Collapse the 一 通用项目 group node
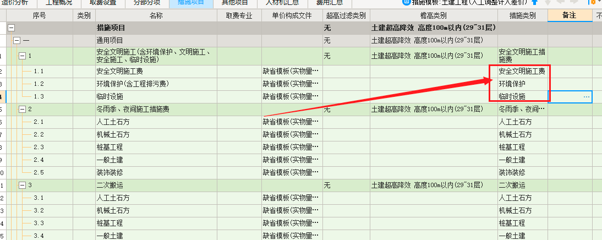This screenshot has height=240, width=602. (x=17, y=40)
